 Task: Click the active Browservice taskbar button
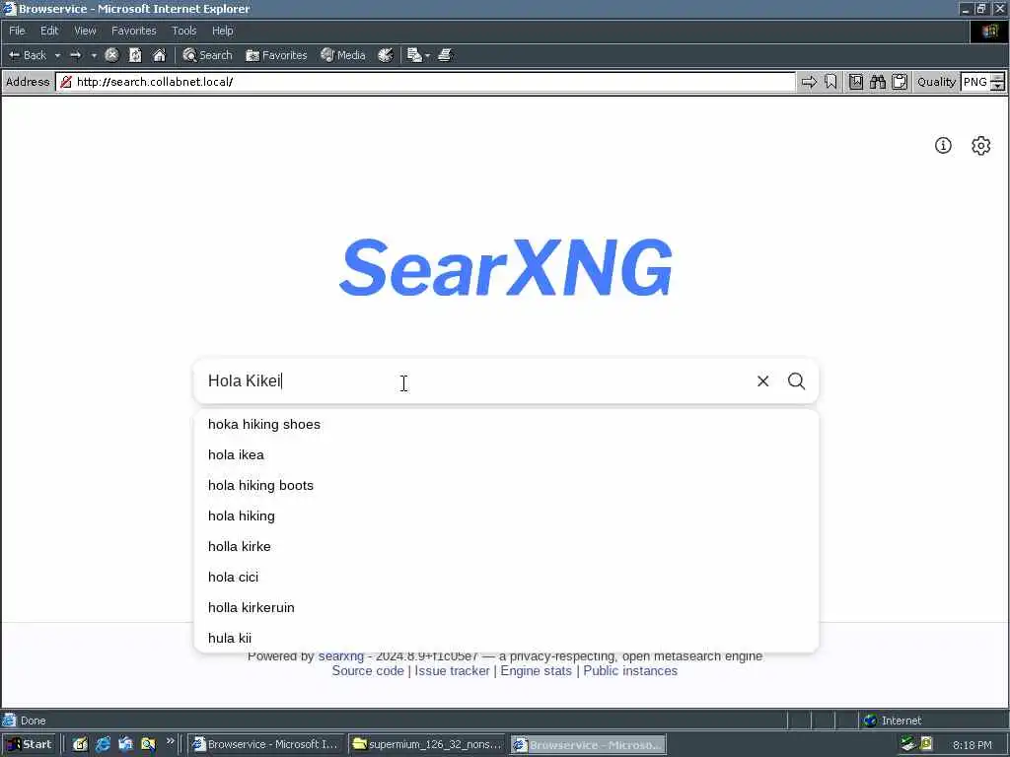(588, 744)
